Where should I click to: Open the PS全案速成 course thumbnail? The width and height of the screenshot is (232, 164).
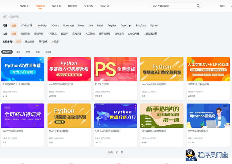[x=115, y=69]
